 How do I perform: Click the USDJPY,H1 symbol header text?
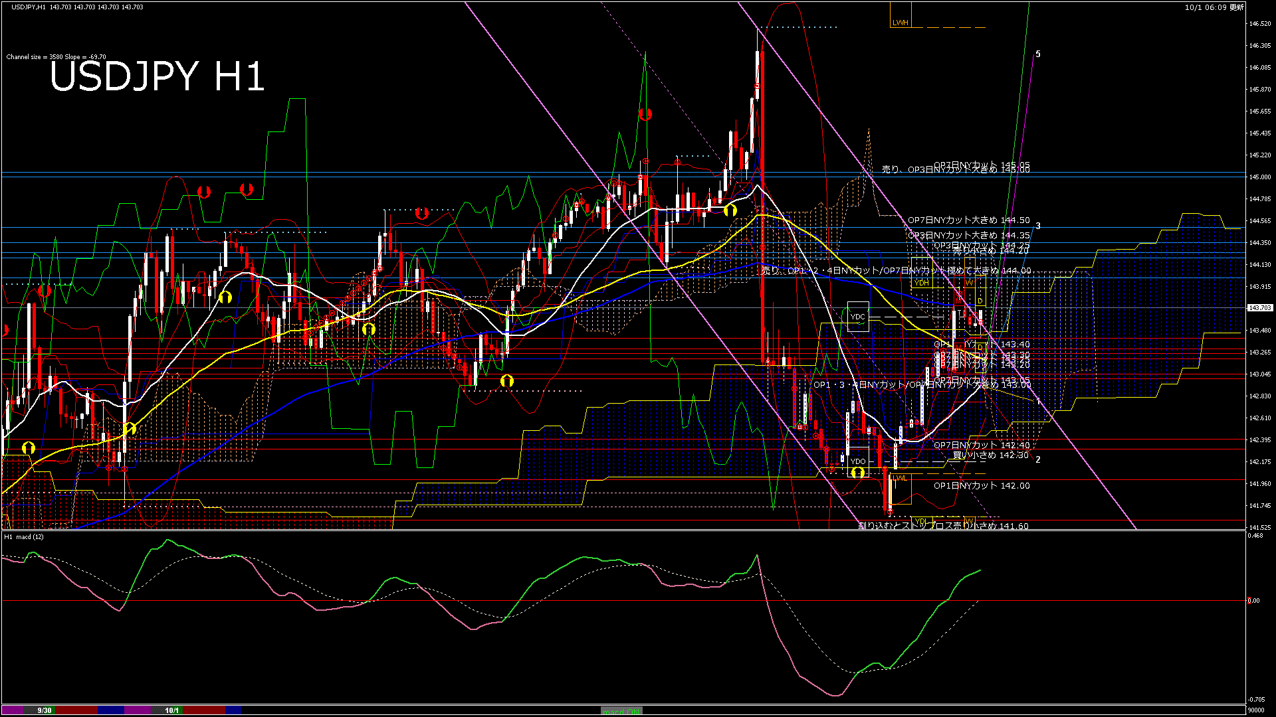tap(28, 7)
